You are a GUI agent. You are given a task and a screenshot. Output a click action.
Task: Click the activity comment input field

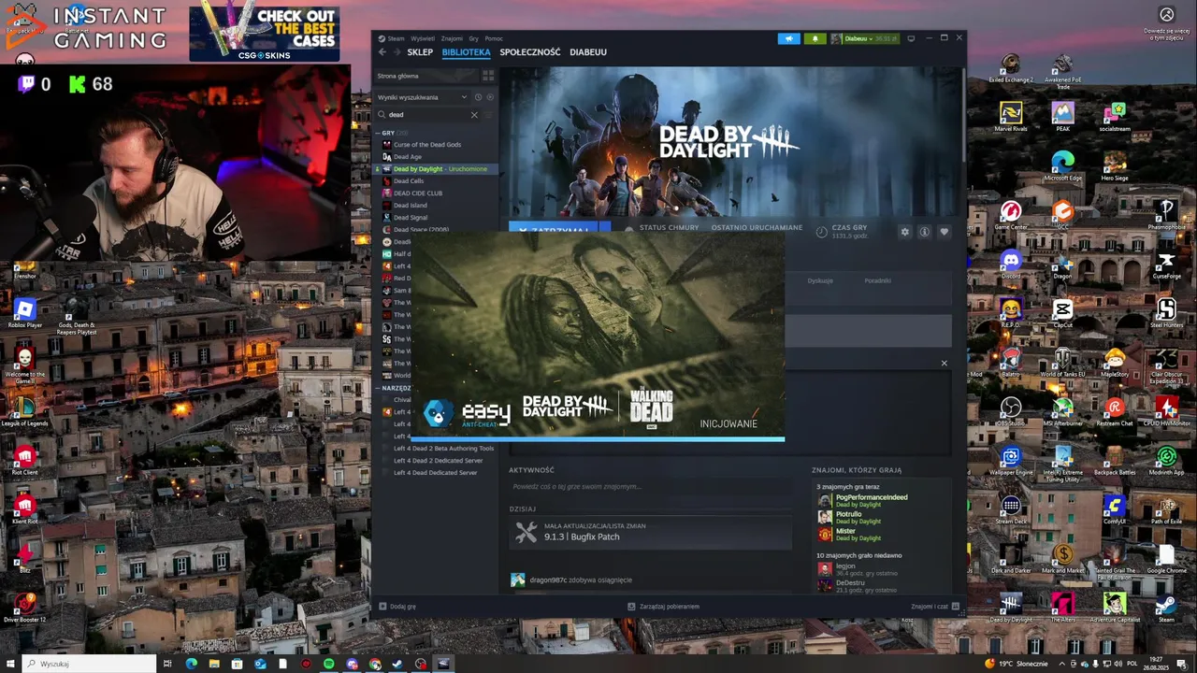coord(651,487)
